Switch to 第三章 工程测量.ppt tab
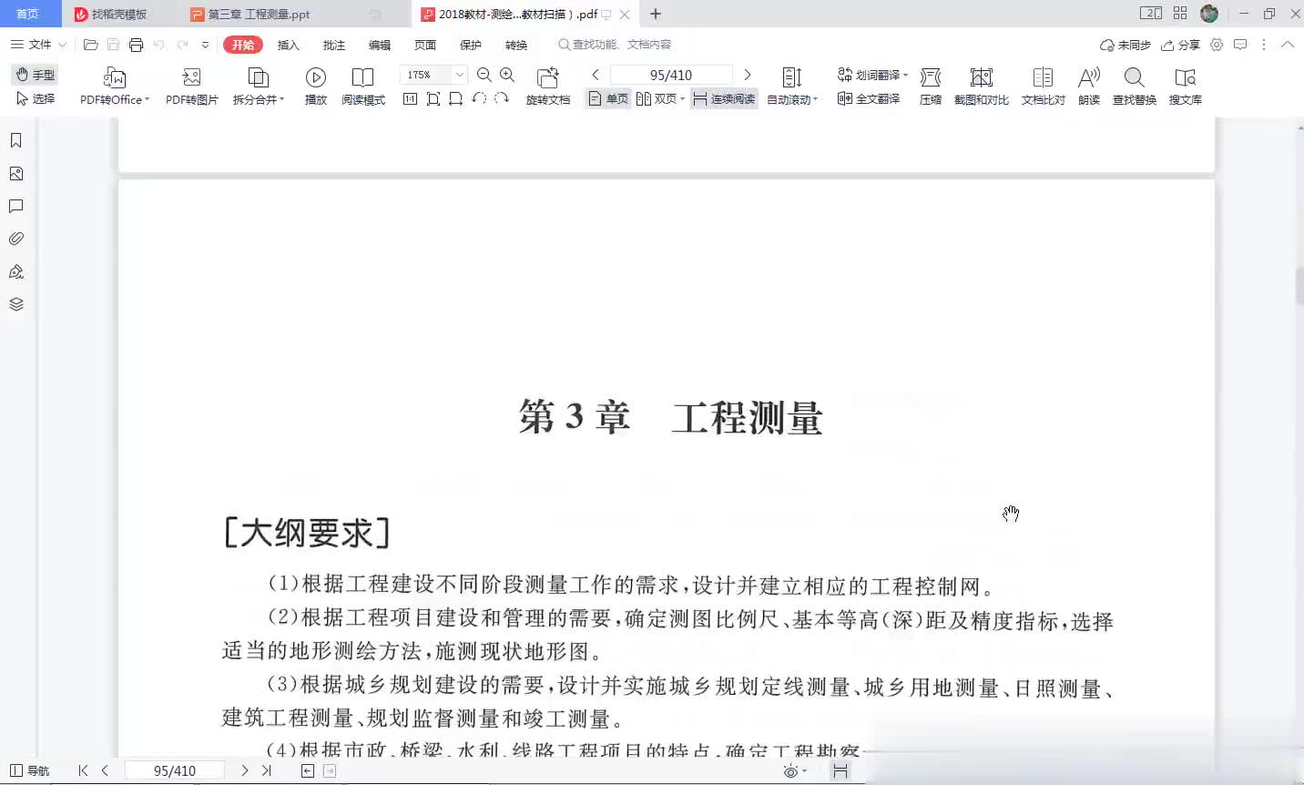Screen dimensions: 1304x785 click(259, 15)
